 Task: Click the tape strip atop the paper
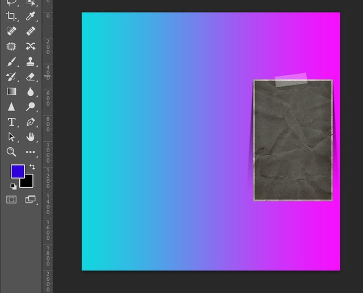tap(291, 80)
